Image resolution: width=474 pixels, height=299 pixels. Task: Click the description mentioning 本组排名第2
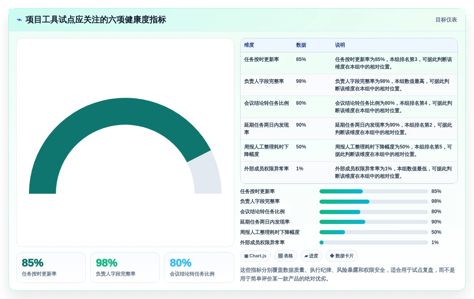pos(393,129)
